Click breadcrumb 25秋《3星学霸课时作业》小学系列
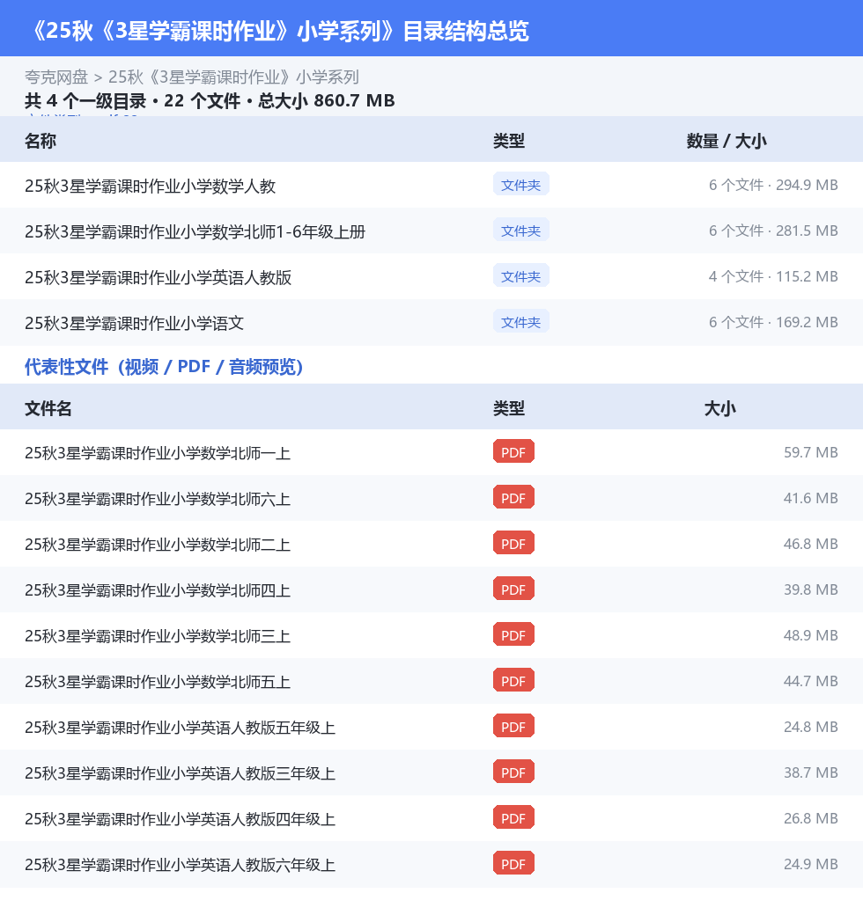The image size is (863, 915). coord(233,77)
